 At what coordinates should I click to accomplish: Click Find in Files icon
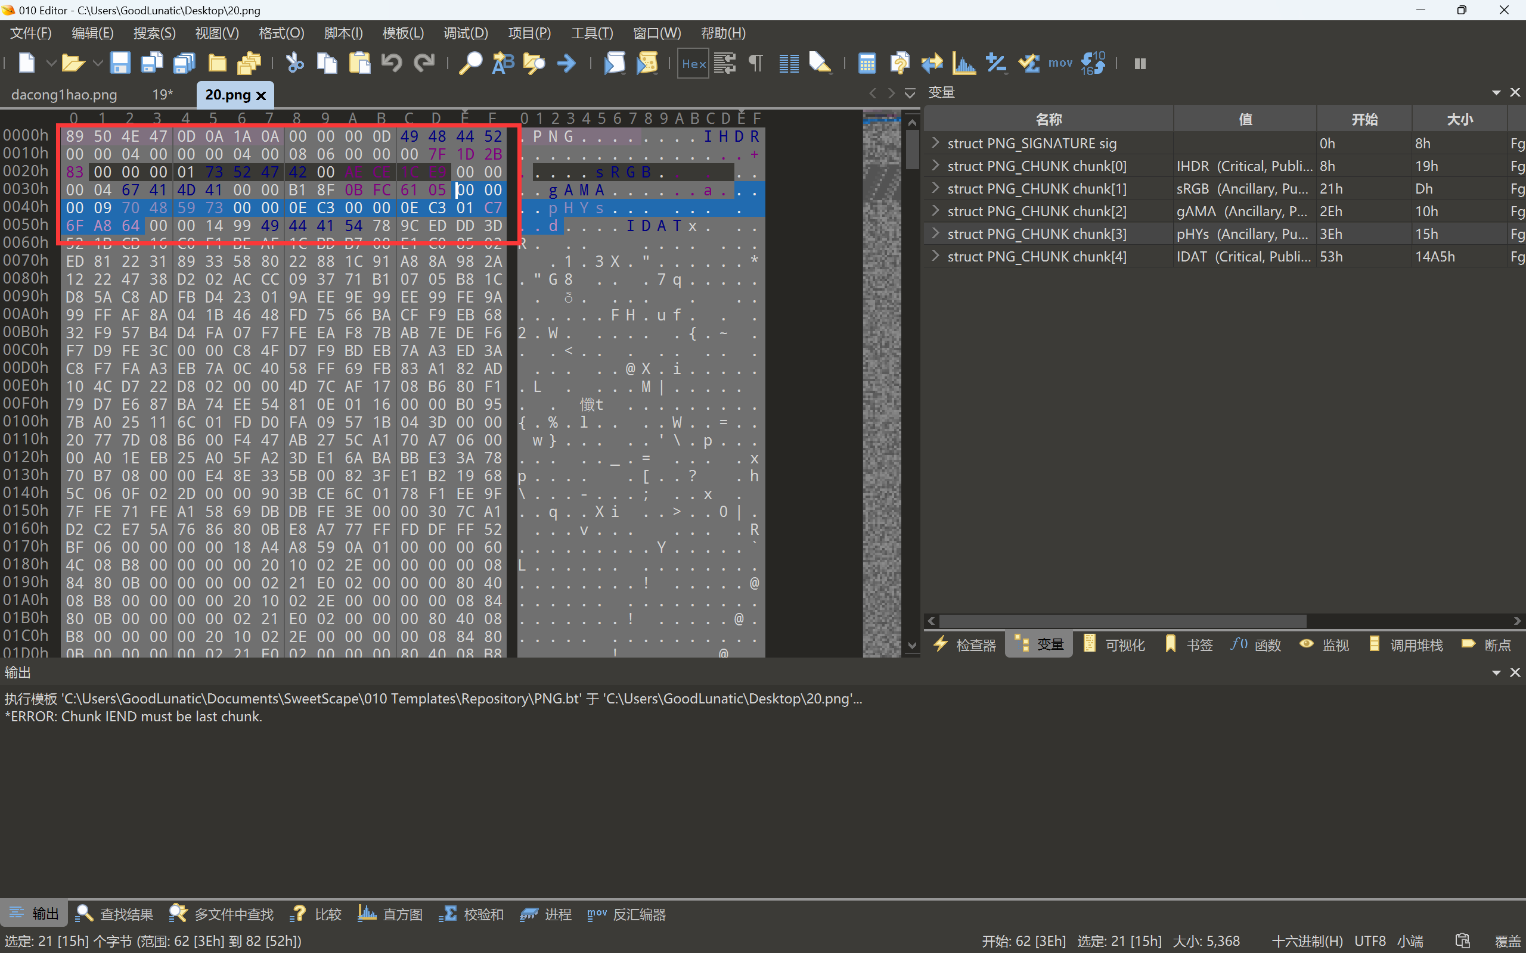point(535,63)
